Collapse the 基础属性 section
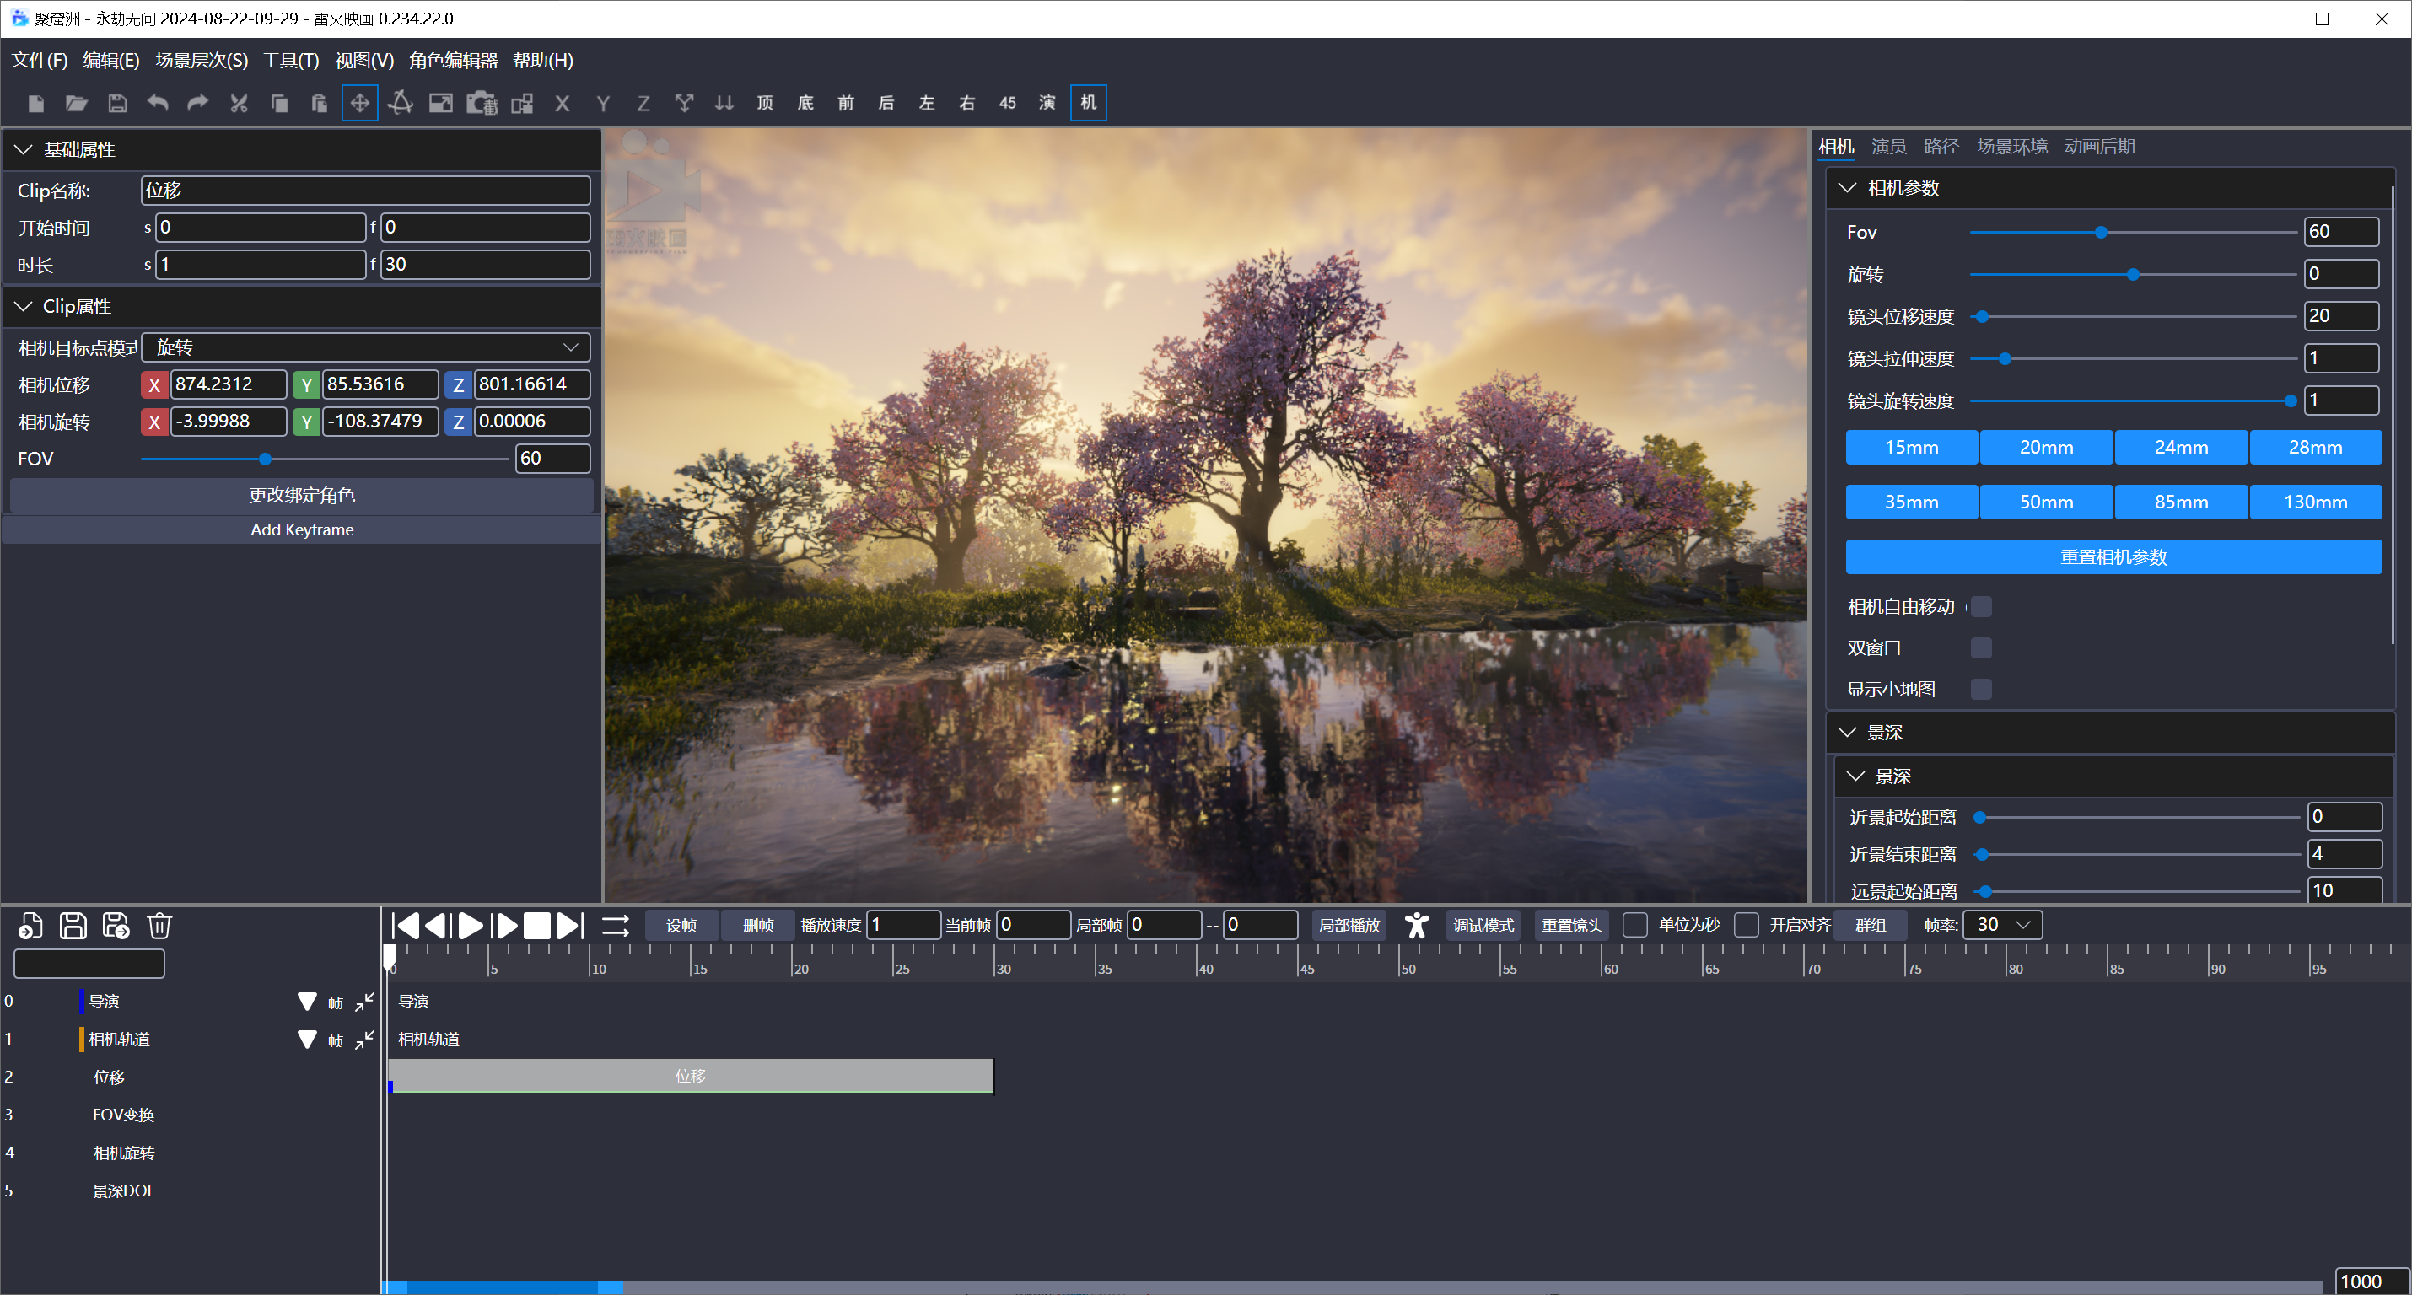This screenshot has width=2412, height=1295. coord(24,150)
